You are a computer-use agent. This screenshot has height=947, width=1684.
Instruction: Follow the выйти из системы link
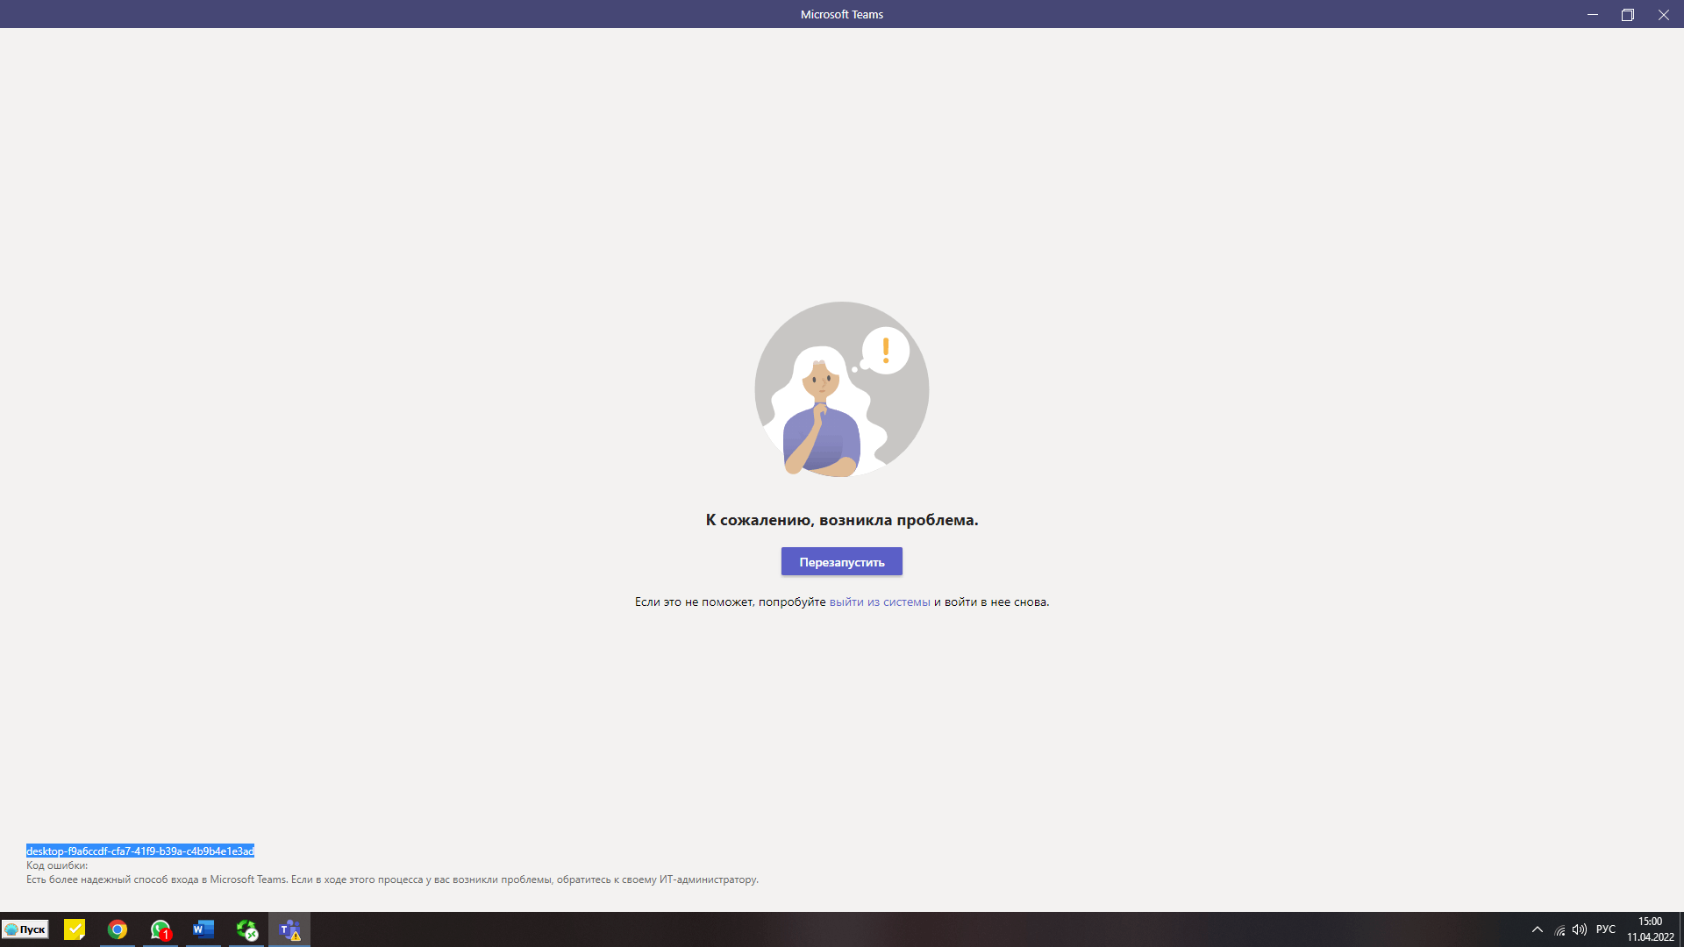(x=880, y=602)
